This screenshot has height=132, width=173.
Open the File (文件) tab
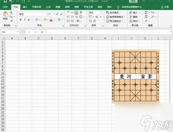5,7
